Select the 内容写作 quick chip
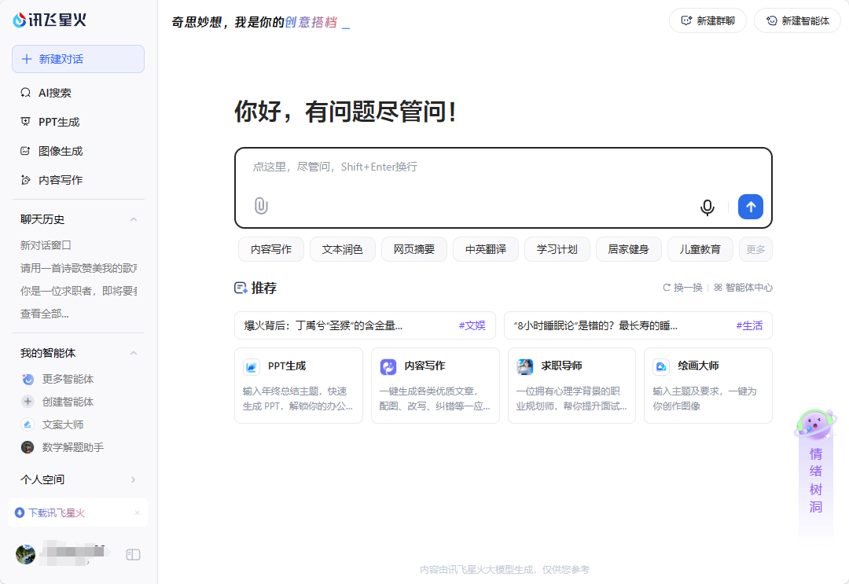This screenshot has width=849, height=584. coord(271,249)
